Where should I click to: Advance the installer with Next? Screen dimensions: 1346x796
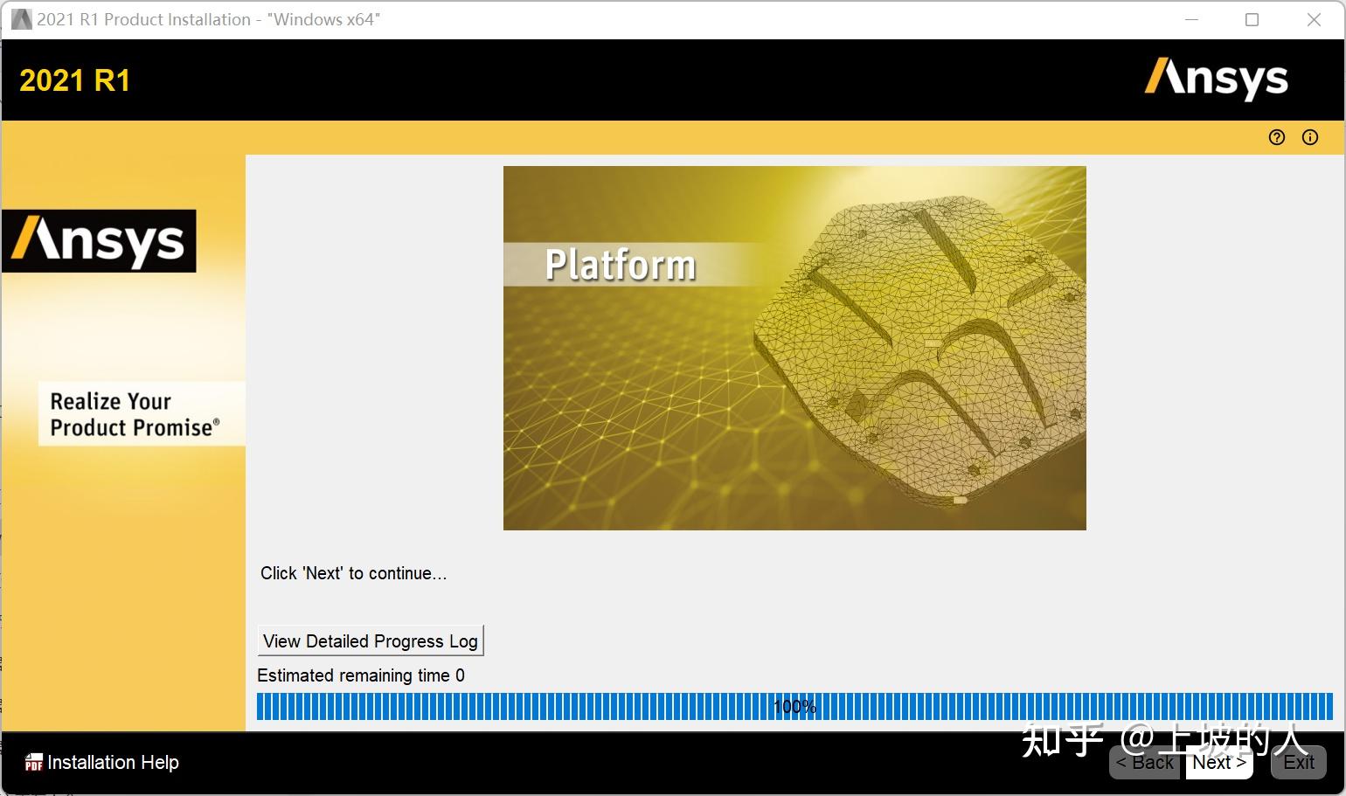[x=1218, y=762]
